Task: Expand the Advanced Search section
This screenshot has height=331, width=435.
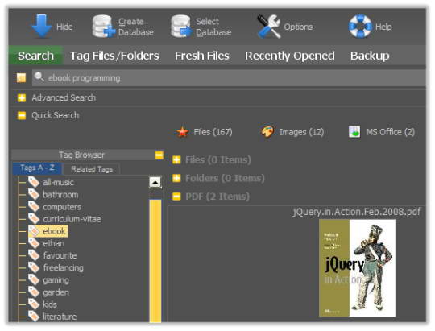Action: tap(22, 98)
